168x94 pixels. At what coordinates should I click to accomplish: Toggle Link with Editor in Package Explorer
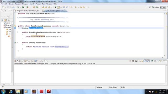point(5,20)
